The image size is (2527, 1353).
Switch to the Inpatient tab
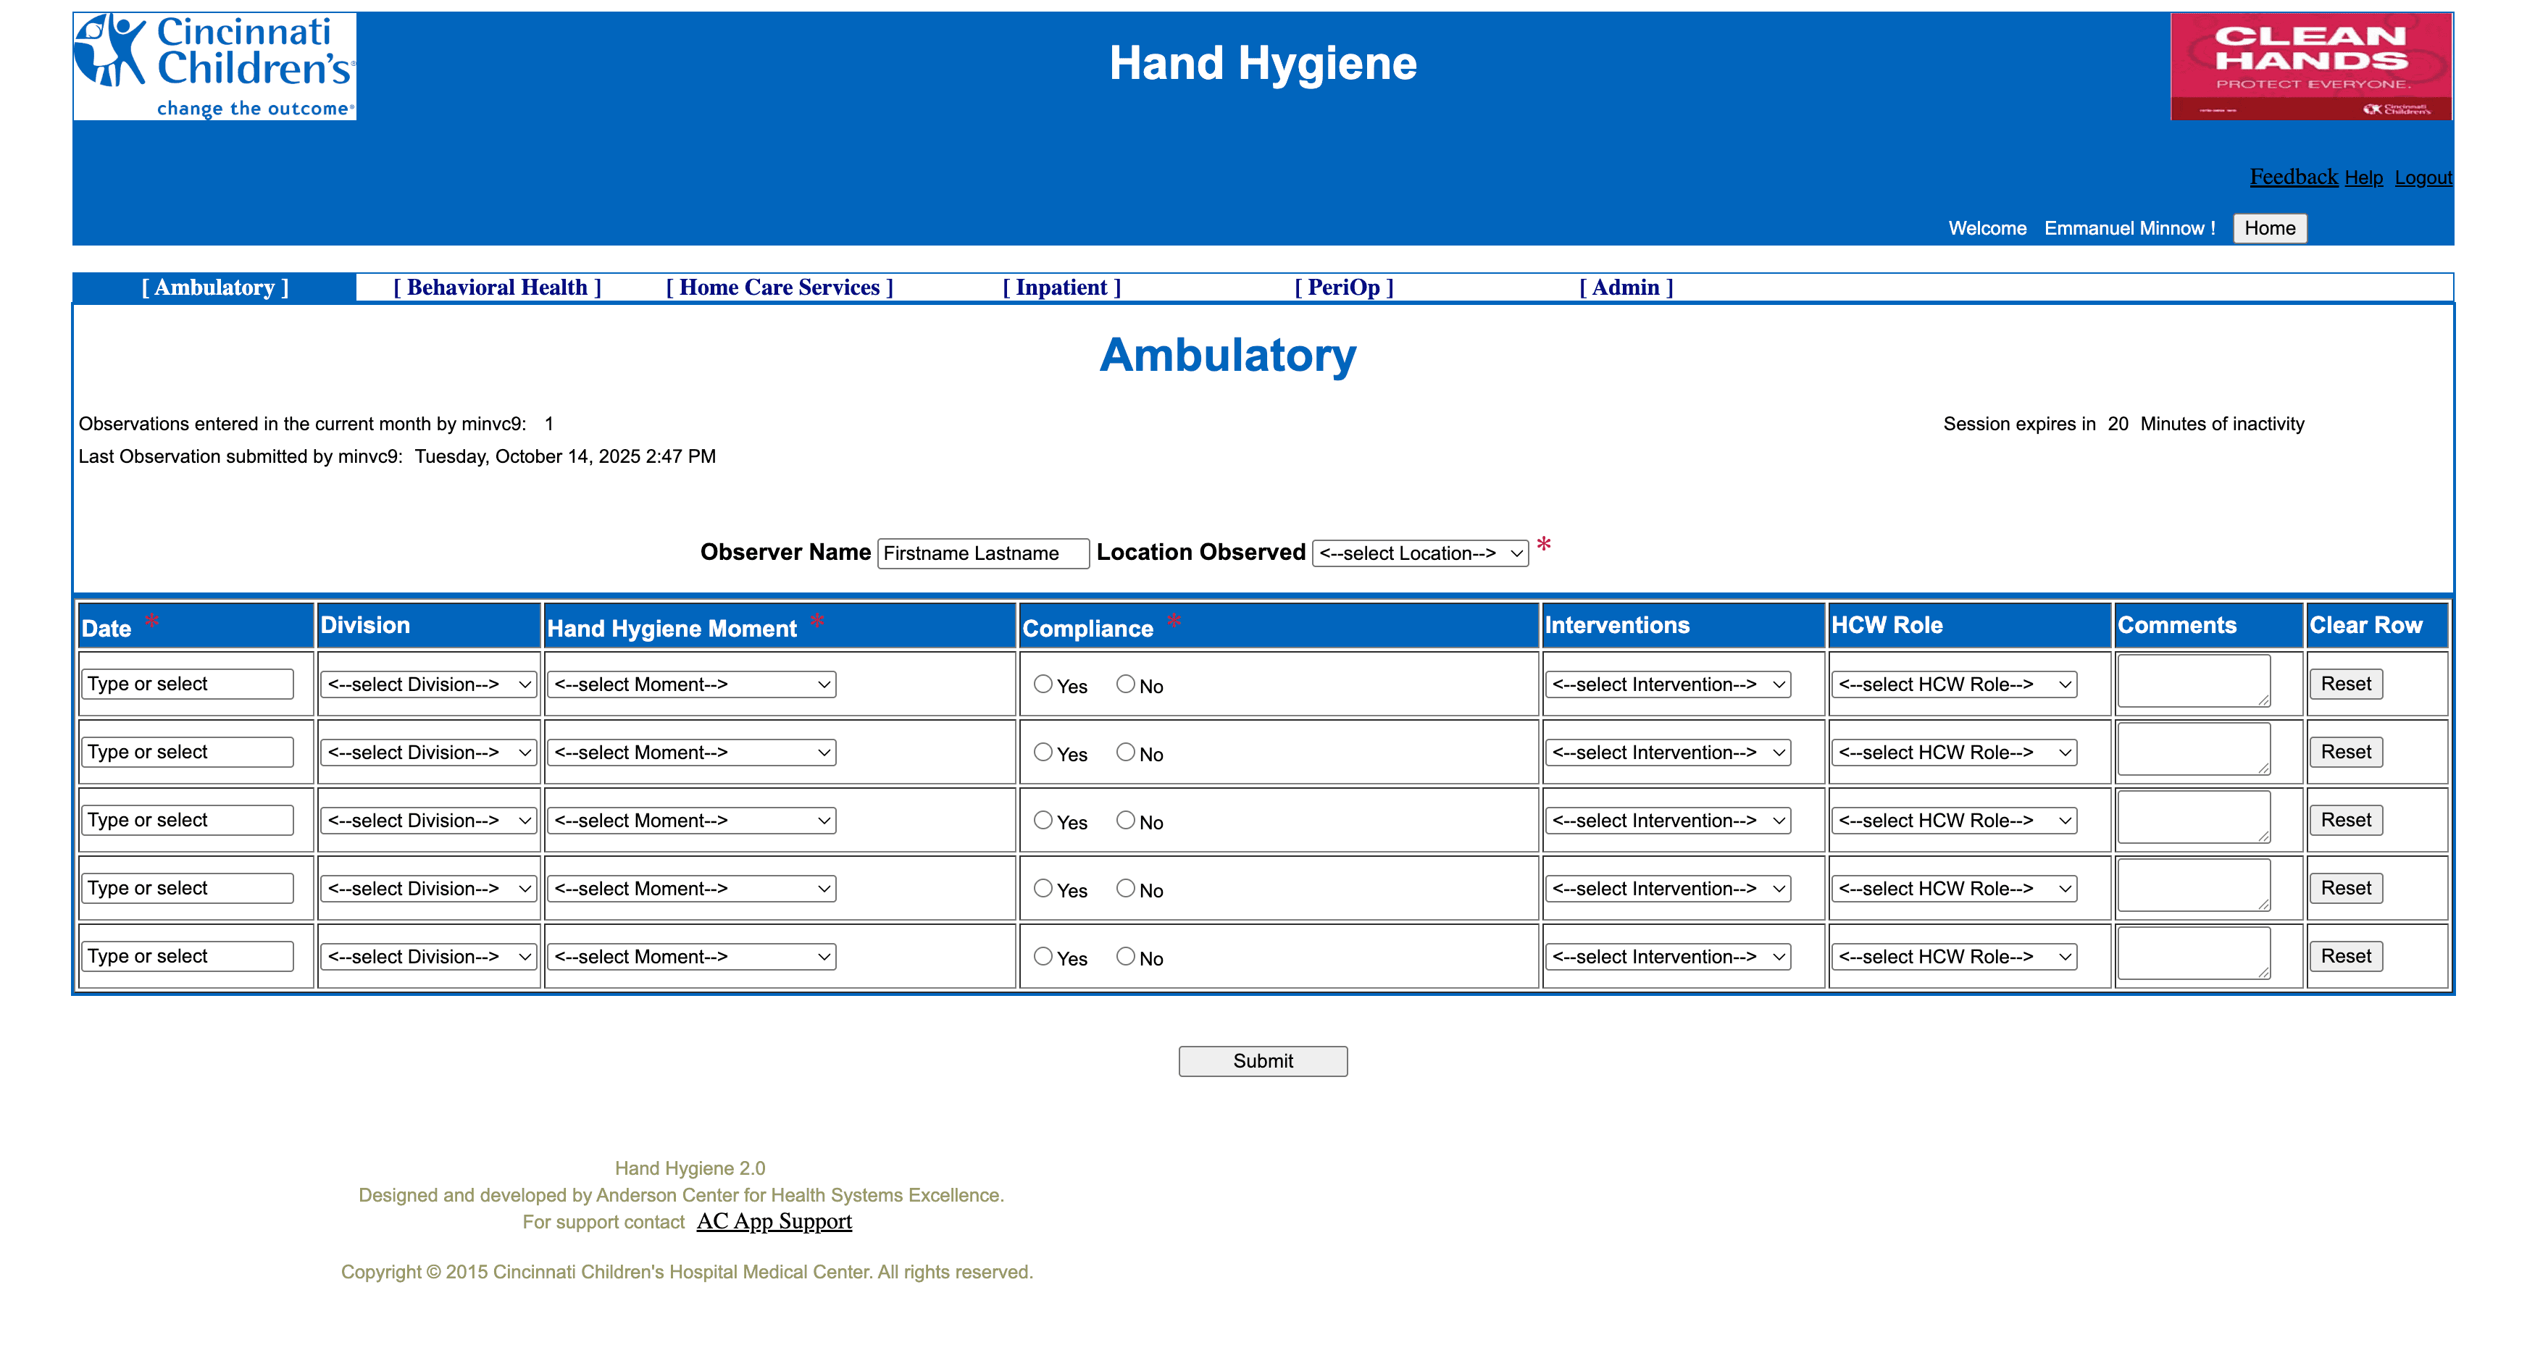coord(1061,288)
